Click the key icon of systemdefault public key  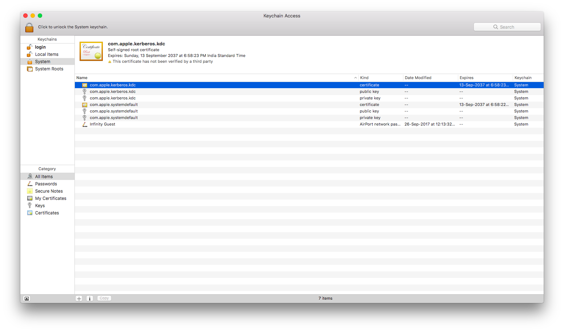85,111
